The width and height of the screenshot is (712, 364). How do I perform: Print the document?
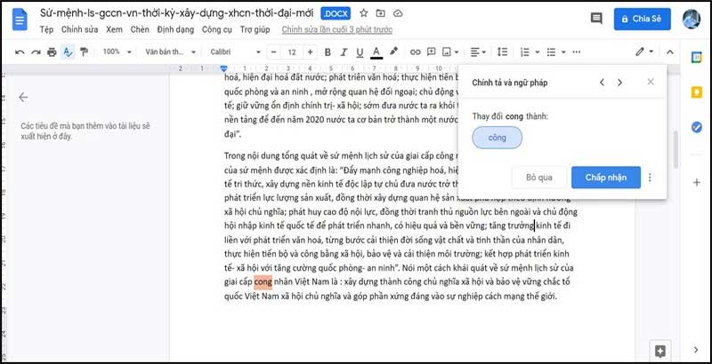tap(52, 52)
